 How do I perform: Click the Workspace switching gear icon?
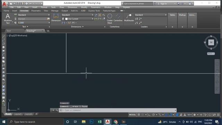click(195, 115)
